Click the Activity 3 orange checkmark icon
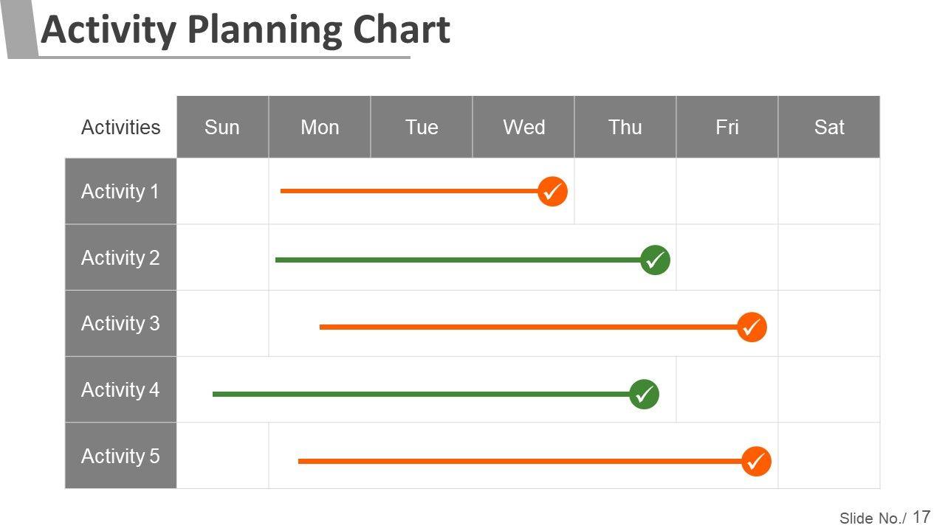Screen dimensions: 945x531 point(752,327)
